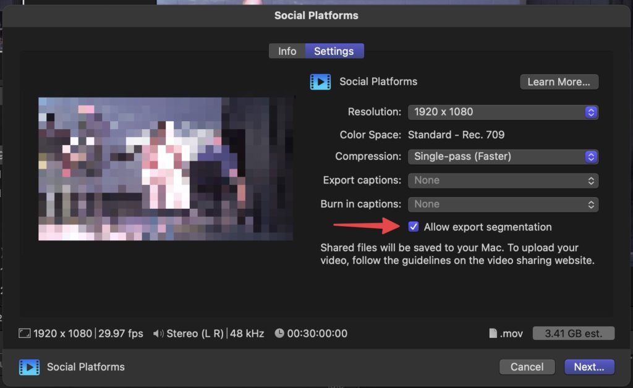Open the Burn in captions dropdown

[x=503, y=204]
